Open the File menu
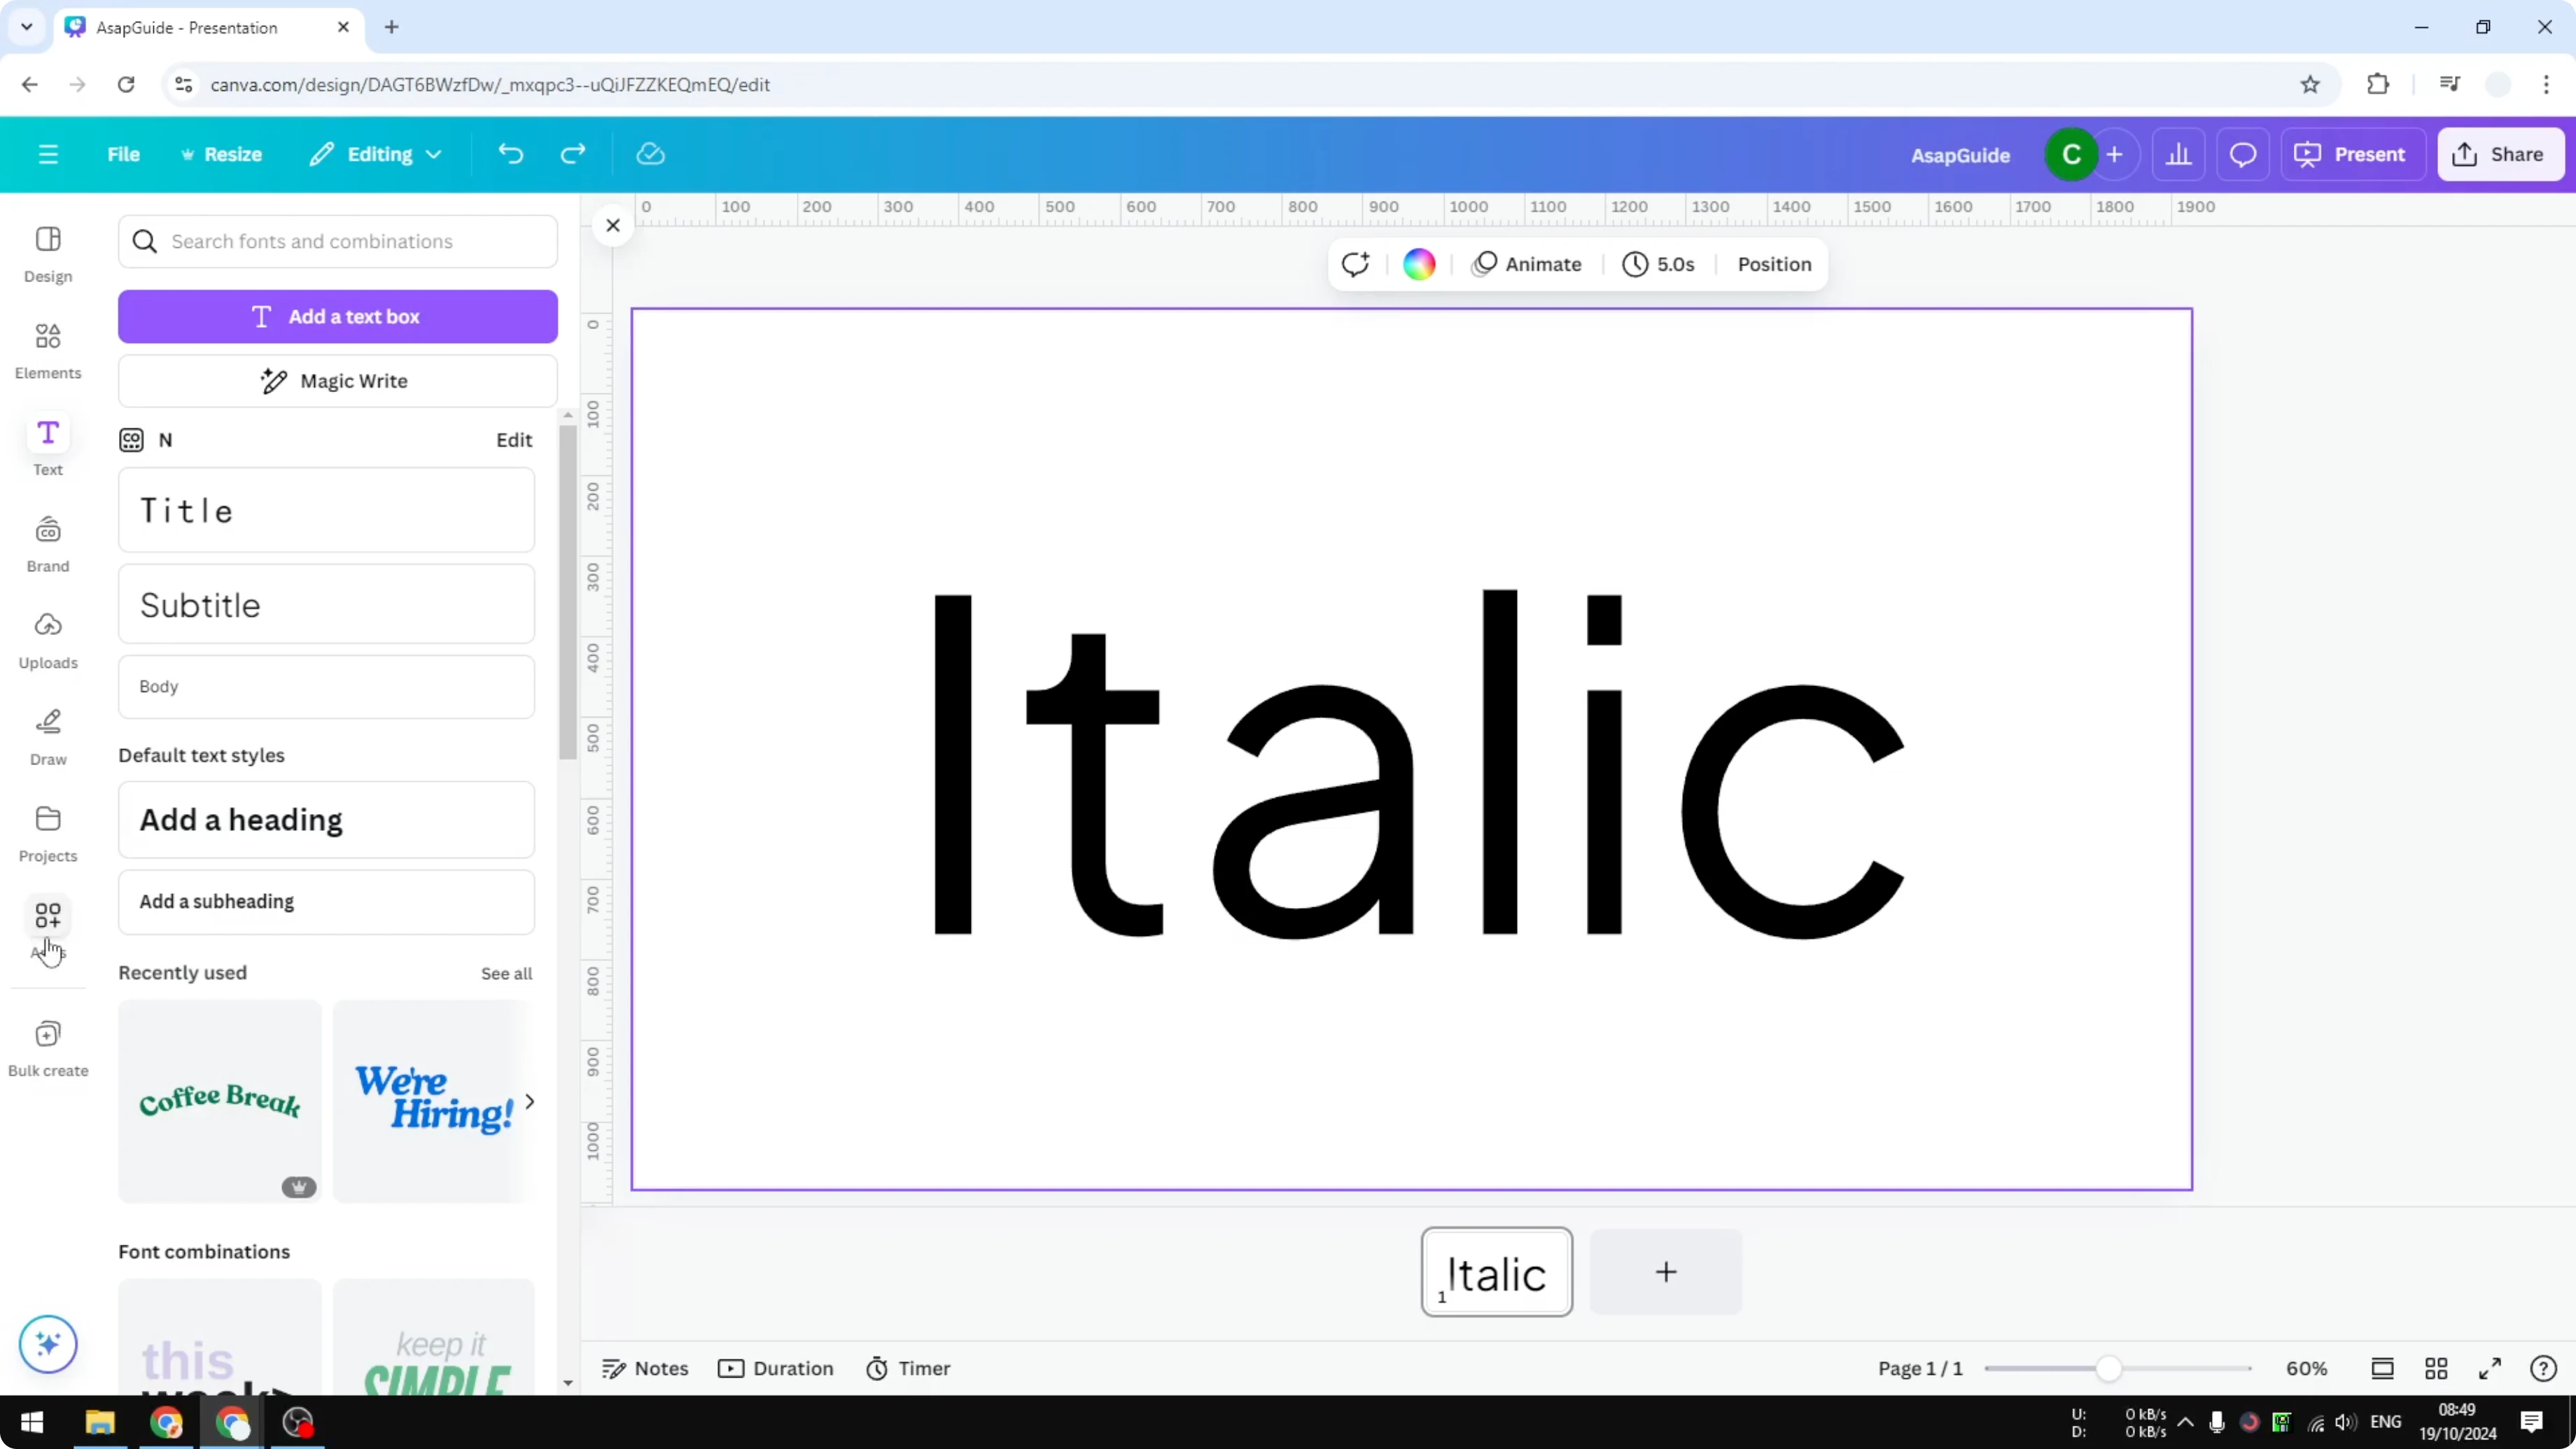The height and width of the screenshot is (1449, 2576). point(124,153)
